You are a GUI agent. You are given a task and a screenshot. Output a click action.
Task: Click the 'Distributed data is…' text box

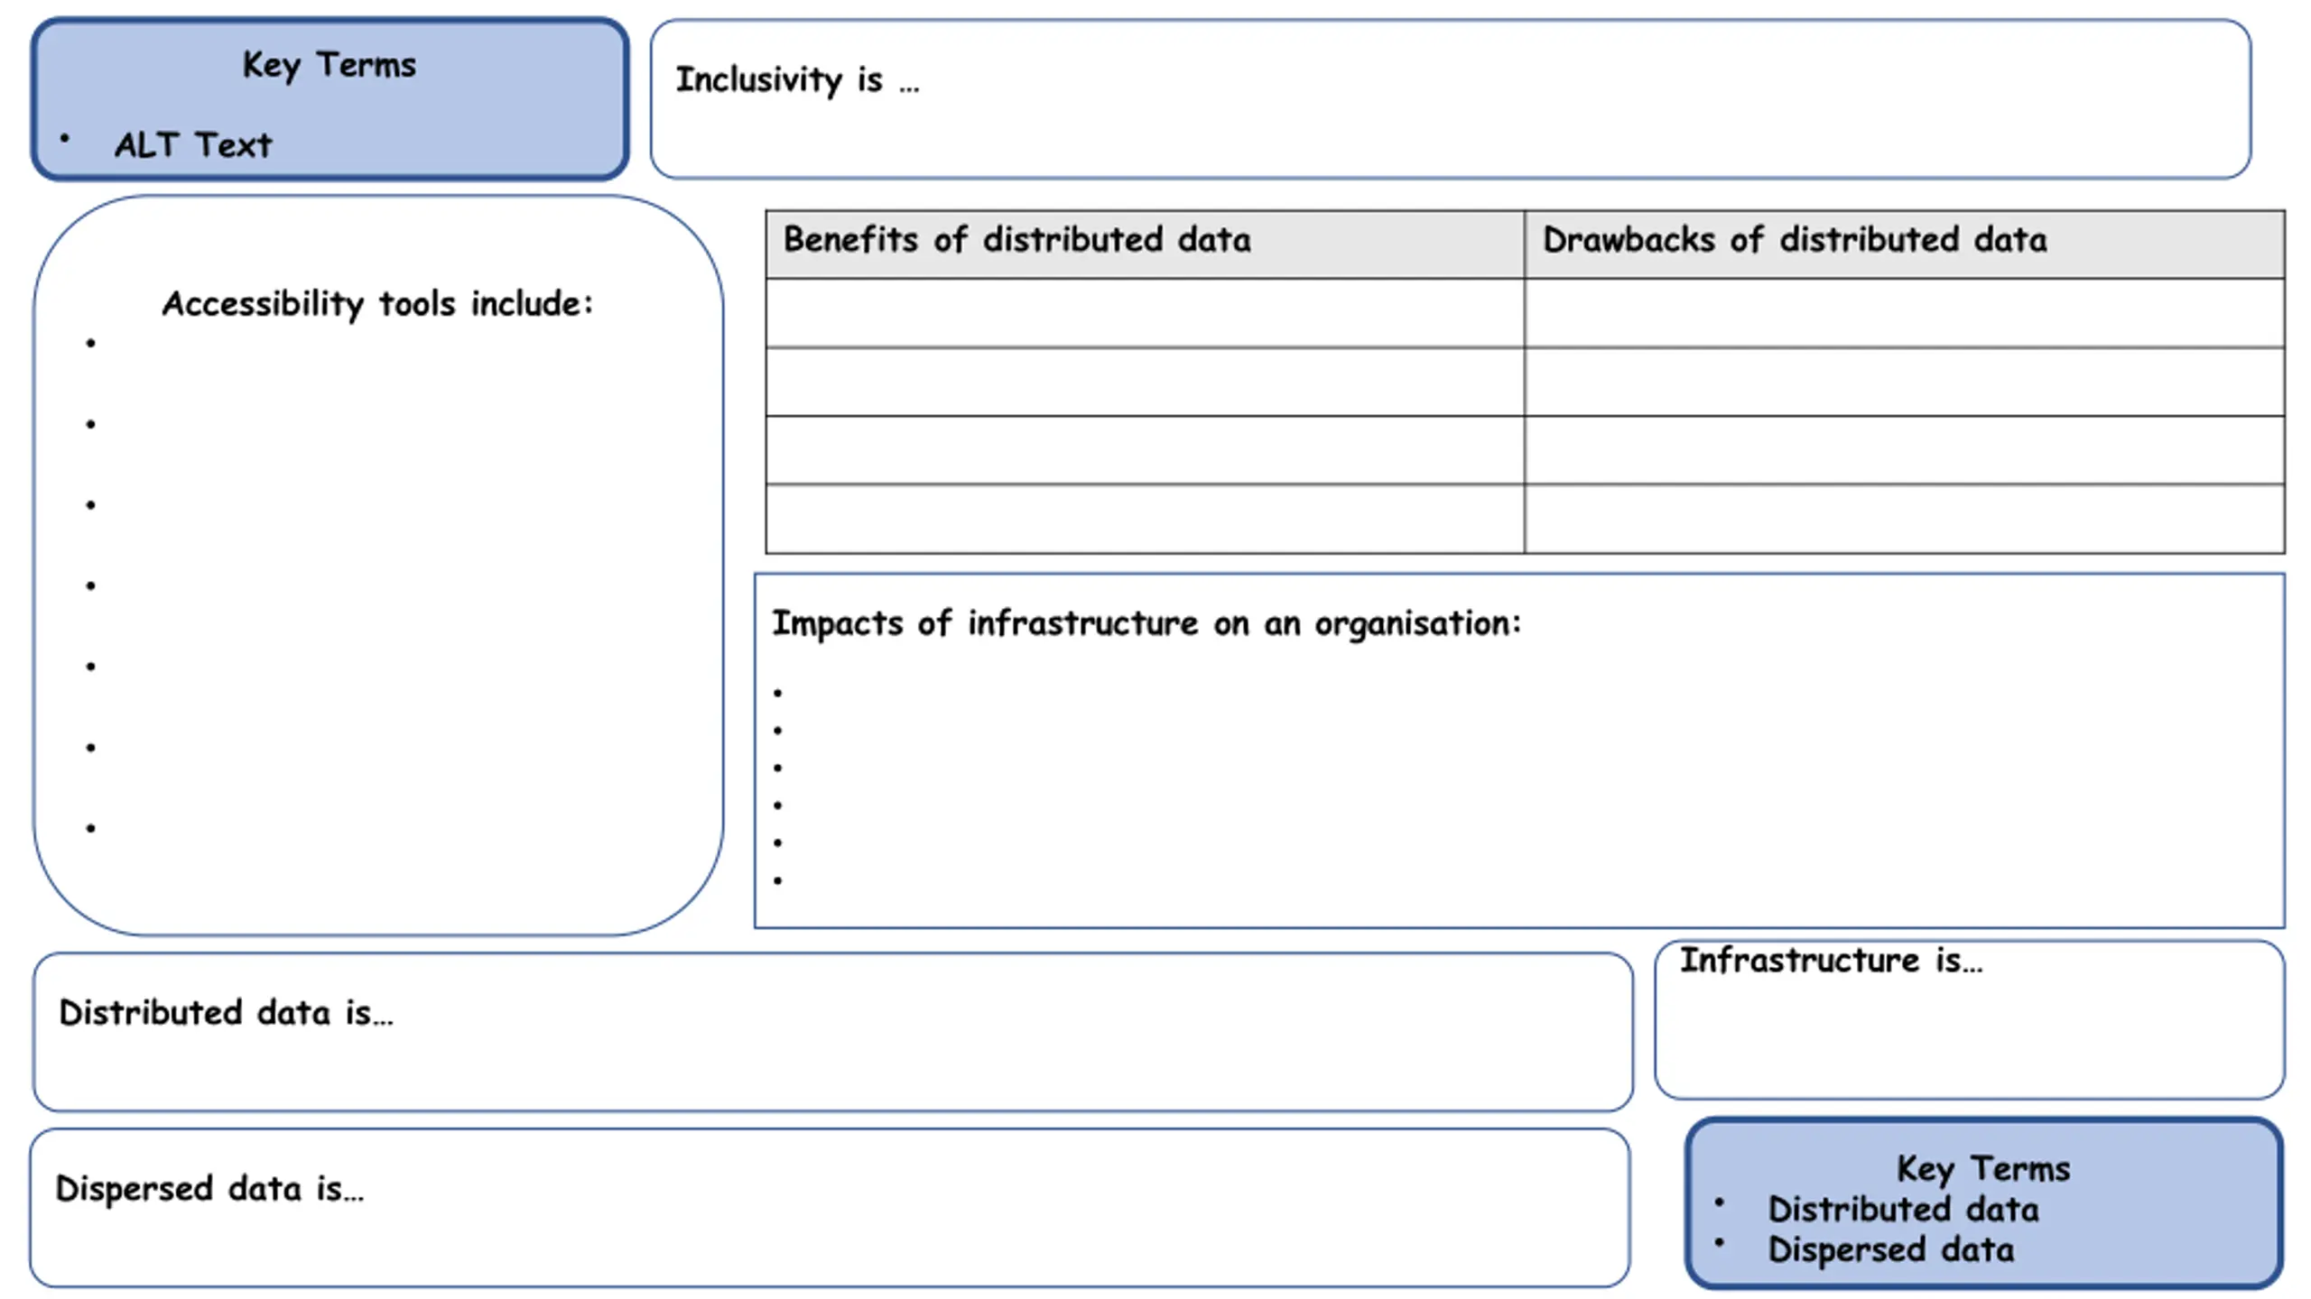833,1032
